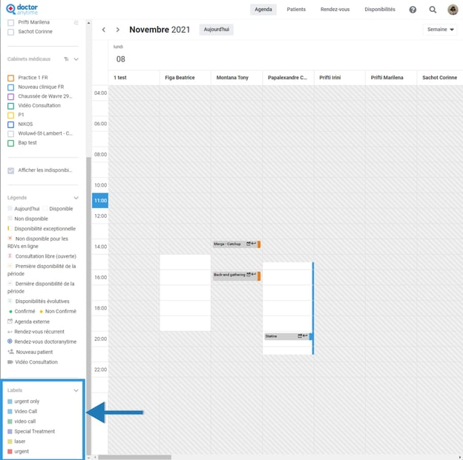Click the external agenda icon on Statine appointment

(x=301, y=336)
